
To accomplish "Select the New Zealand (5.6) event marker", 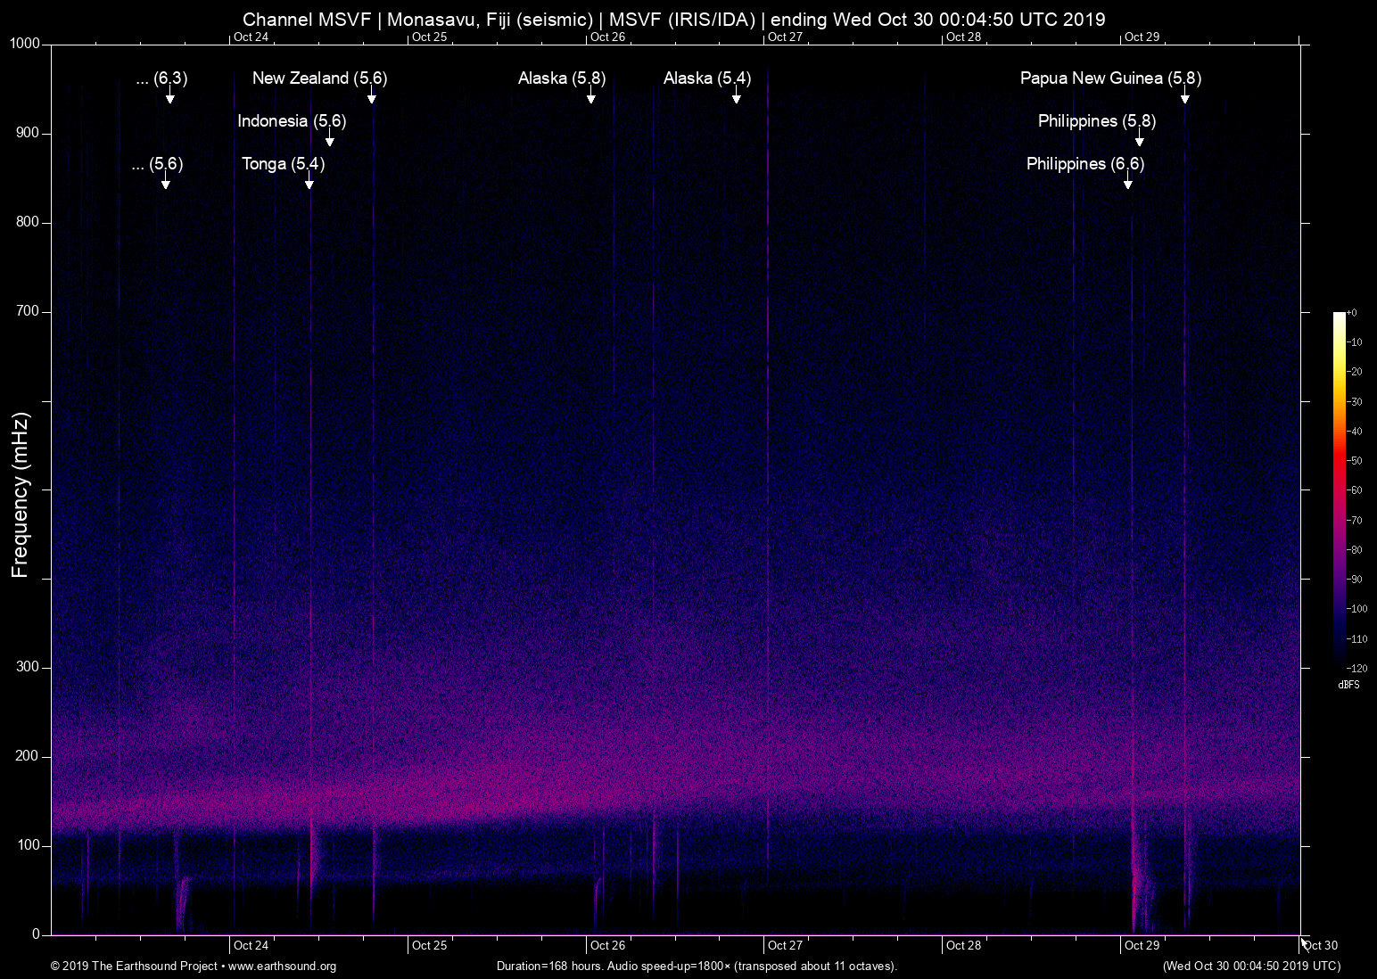I will click(x=318, y=78).
